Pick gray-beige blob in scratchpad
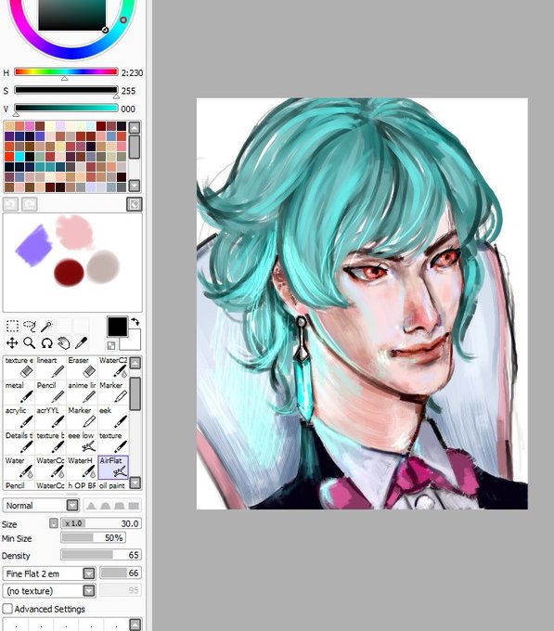 (103, 267)
